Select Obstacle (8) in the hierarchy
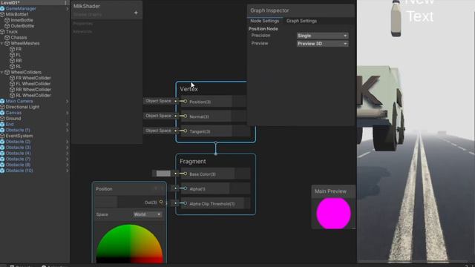This screenshot has height=267, width=475. coord(18,165)
